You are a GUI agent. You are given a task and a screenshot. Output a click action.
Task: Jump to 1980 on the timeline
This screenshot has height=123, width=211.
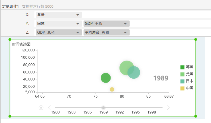[55, 112]
